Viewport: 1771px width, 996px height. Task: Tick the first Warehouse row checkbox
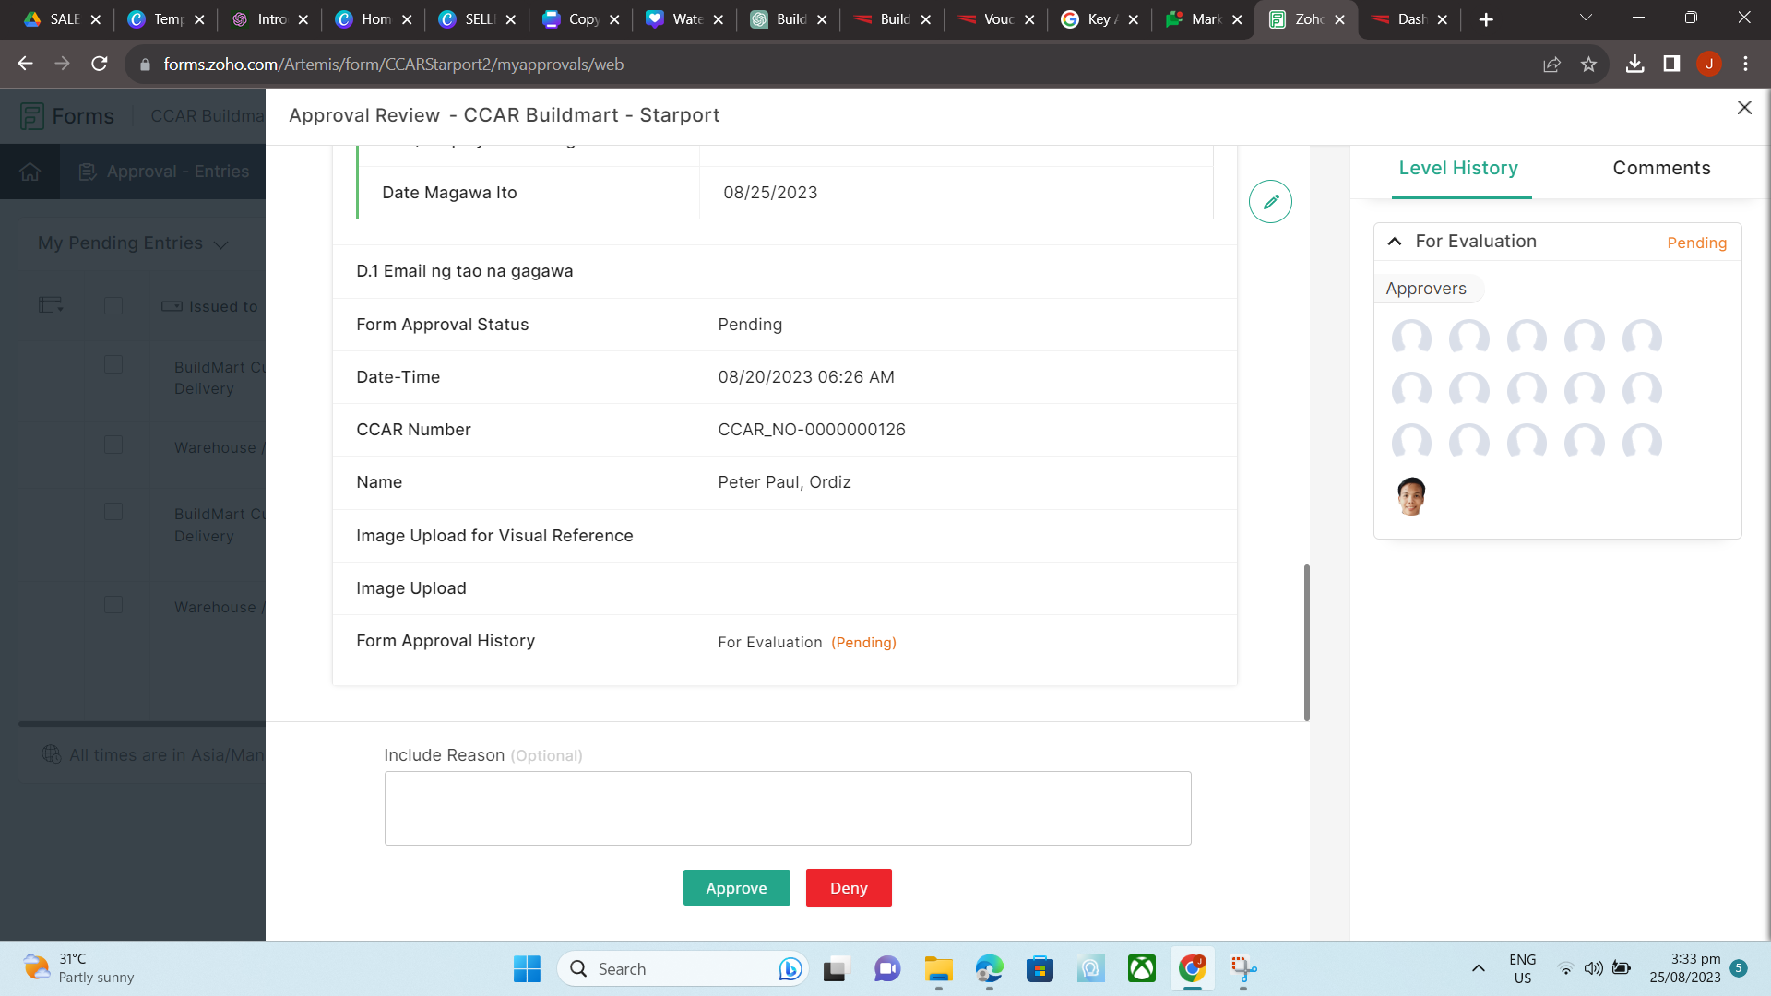[x=113, y=445]
